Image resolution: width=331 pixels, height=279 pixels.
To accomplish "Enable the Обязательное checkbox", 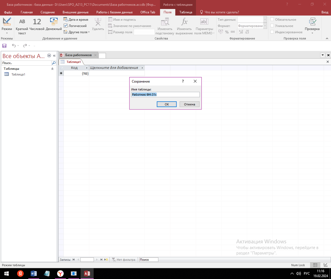I will click(x=272, y=19).
